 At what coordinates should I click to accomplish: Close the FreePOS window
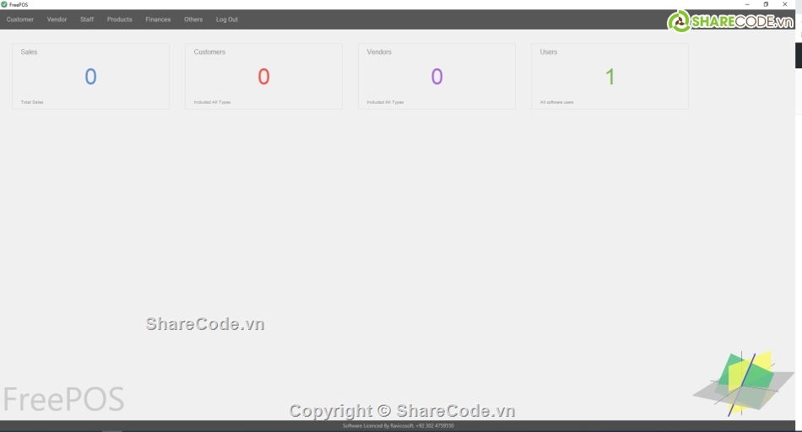pos(785,4)
